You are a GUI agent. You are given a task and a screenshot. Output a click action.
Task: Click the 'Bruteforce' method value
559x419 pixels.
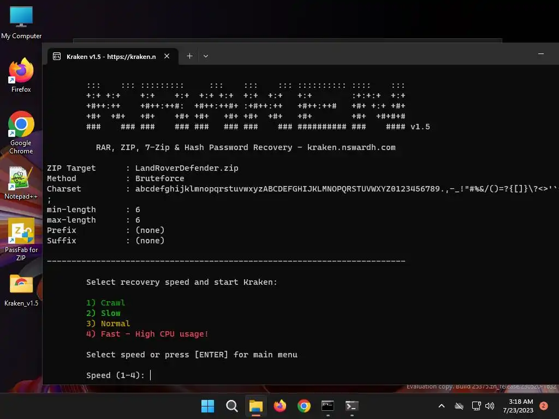(x=160, y=178)
